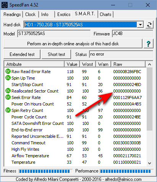This screenshot has width=157, height=182.
Task: Click the refresh hard disk list icon
Action: [149, 25]
